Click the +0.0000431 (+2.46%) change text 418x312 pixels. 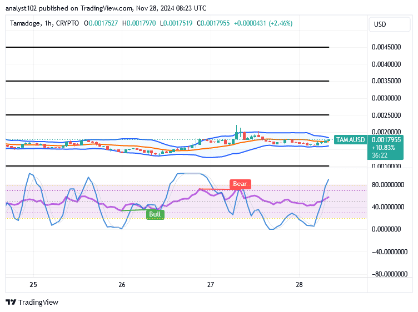click(x=263, y=23)
